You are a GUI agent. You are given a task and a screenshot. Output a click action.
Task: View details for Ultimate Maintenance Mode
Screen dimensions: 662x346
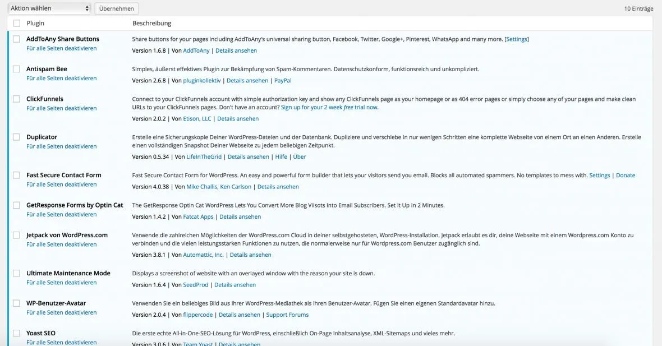coord(235,285)
